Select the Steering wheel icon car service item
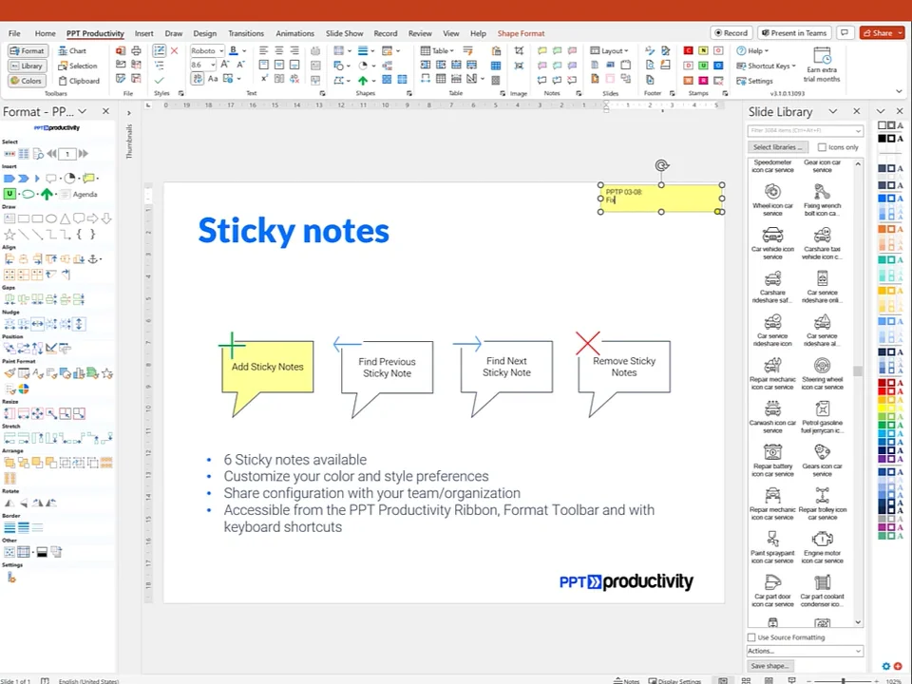This screenshot has width=912, height=684. 822,373
